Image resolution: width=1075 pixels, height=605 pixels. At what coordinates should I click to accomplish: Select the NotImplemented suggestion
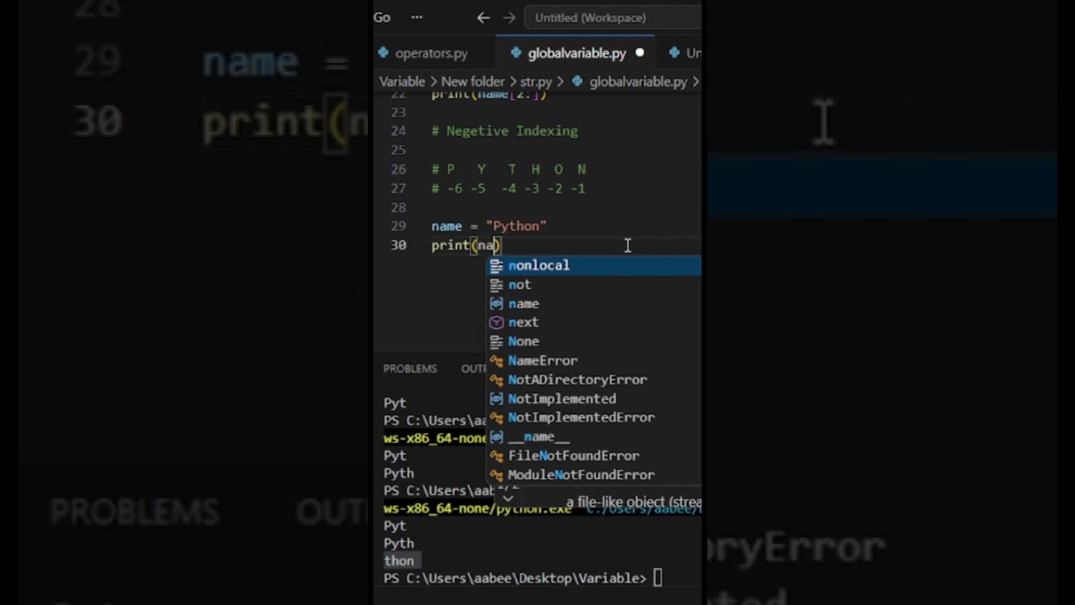coord(594,399)
